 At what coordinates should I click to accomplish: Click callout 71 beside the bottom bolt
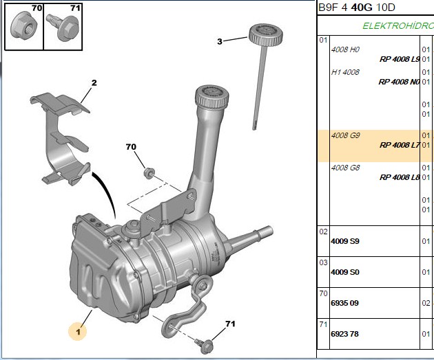(230, 324)
